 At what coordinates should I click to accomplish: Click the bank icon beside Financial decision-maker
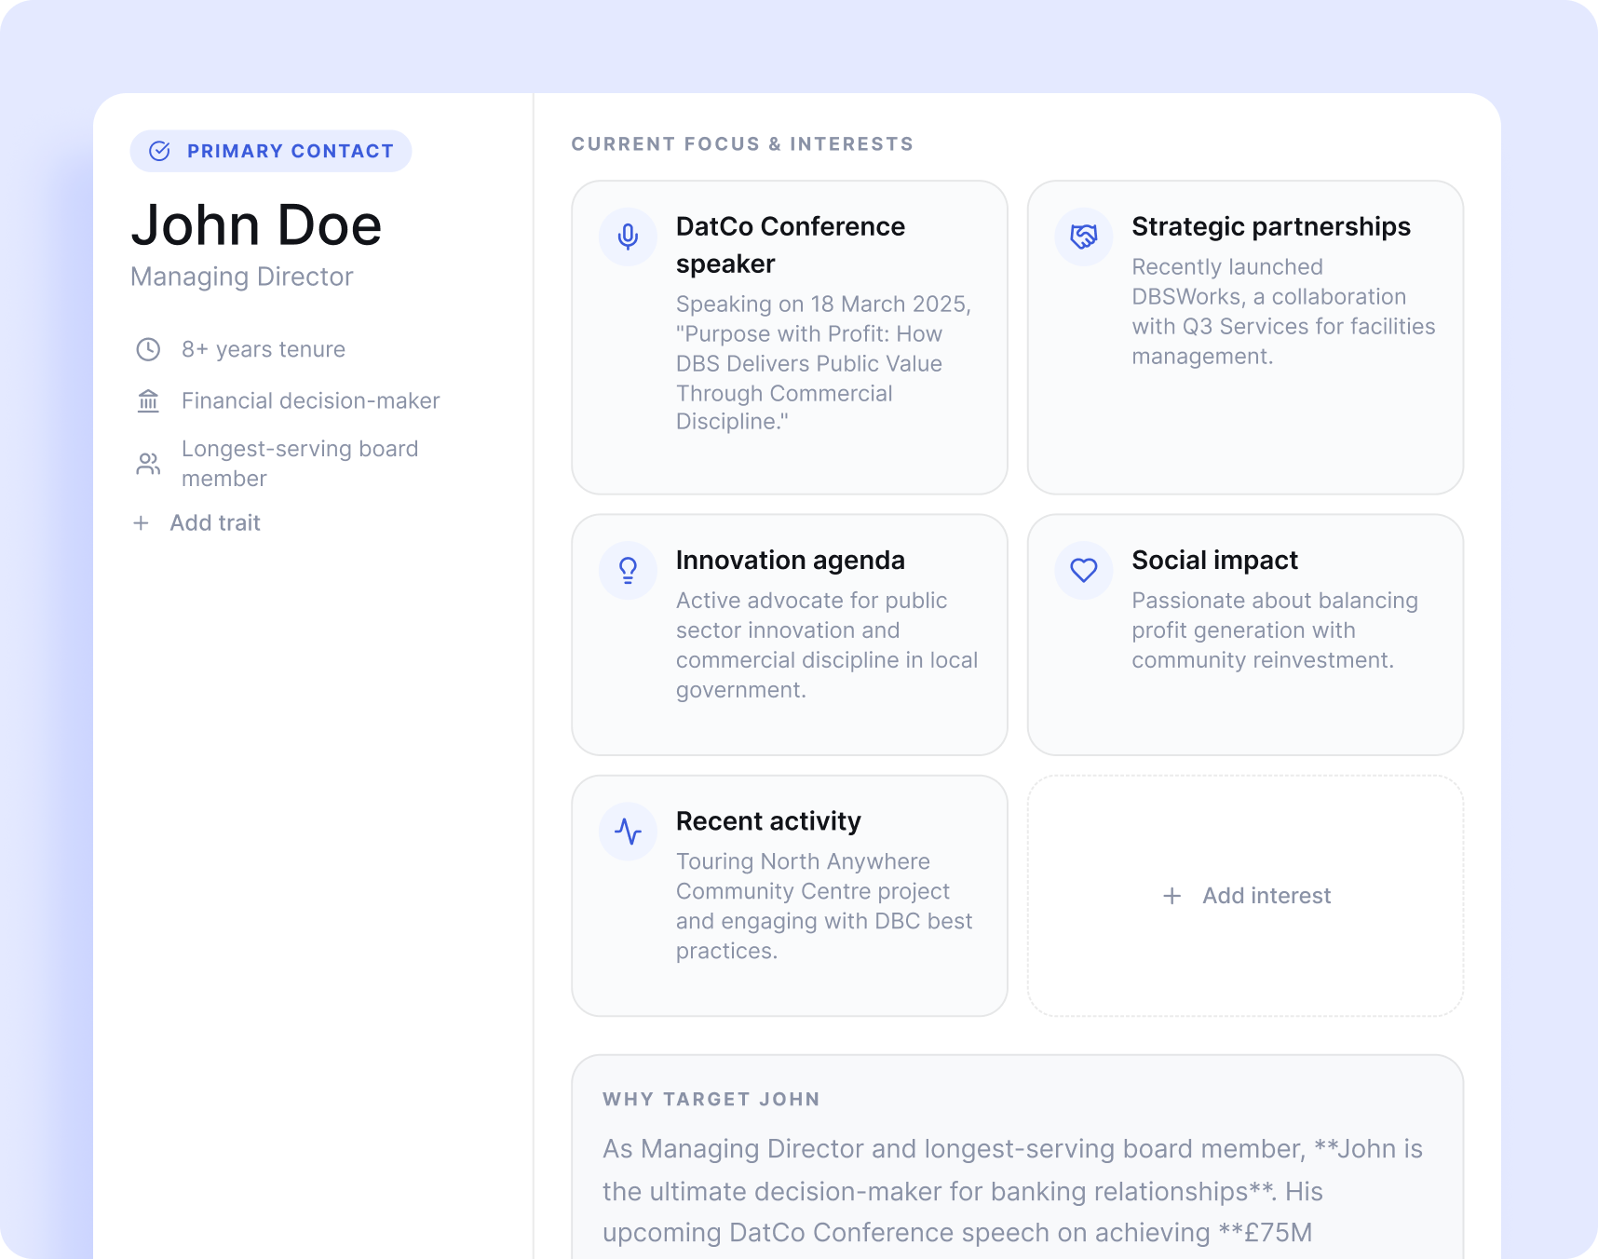pyautogui.click(x=148, y=400)
